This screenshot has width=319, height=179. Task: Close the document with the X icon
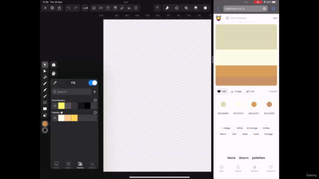coord(45,8)
